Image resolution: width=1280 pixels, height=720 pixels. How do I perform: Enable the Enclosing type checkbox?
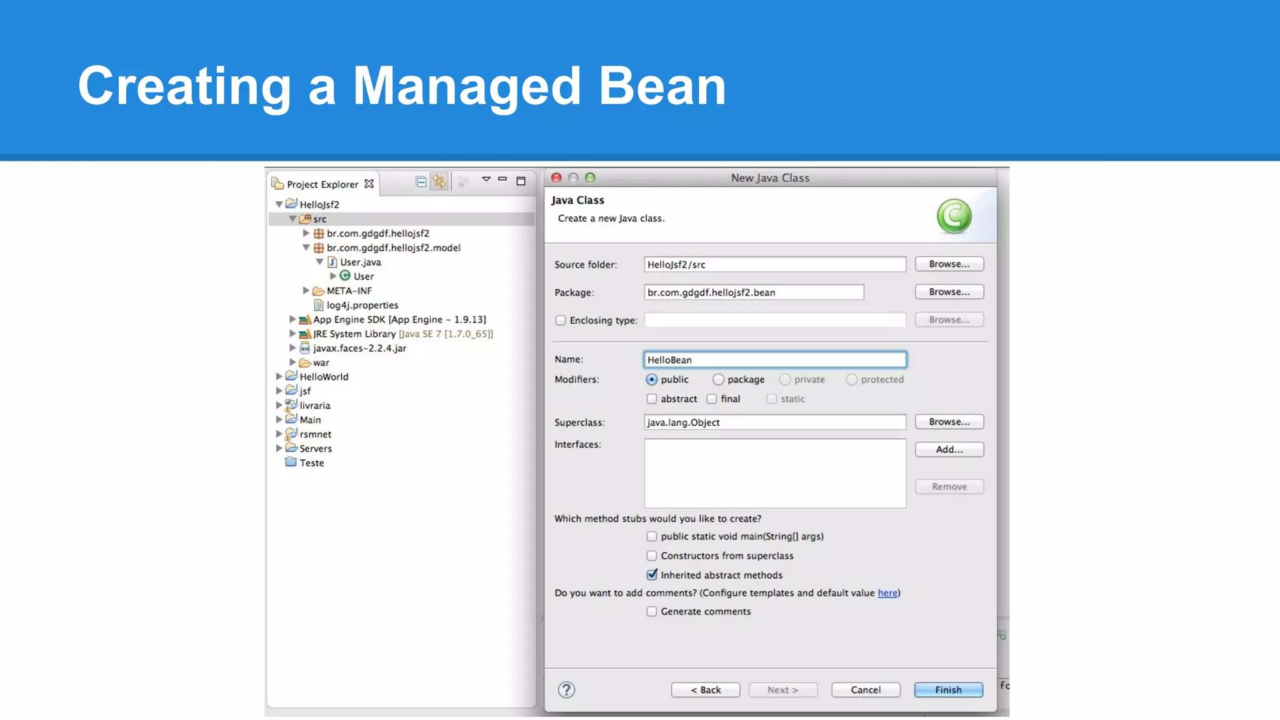[x=561, y=321]
